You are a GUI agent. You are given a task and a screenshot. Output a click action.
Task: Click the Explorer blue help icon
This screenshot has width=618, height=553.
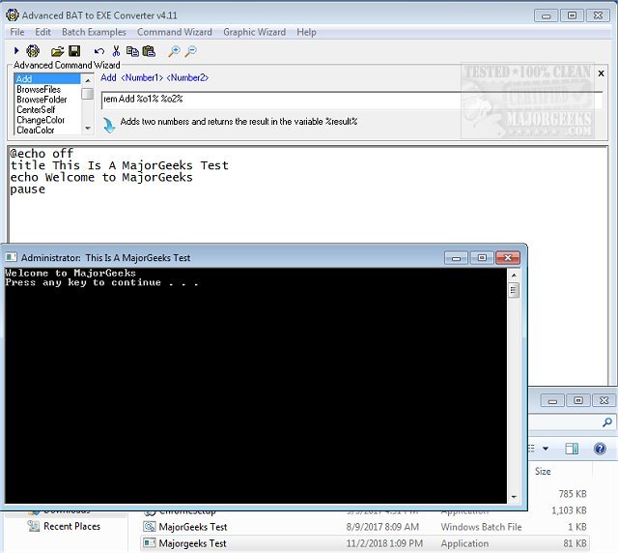pyautogui.click(x=600, y=449)
